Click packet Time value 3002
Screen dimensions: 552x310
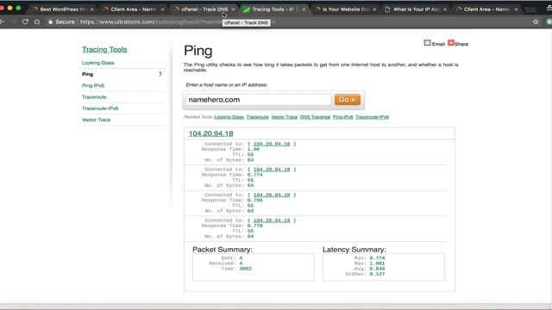pyautogui.click(x=245, y=269)
